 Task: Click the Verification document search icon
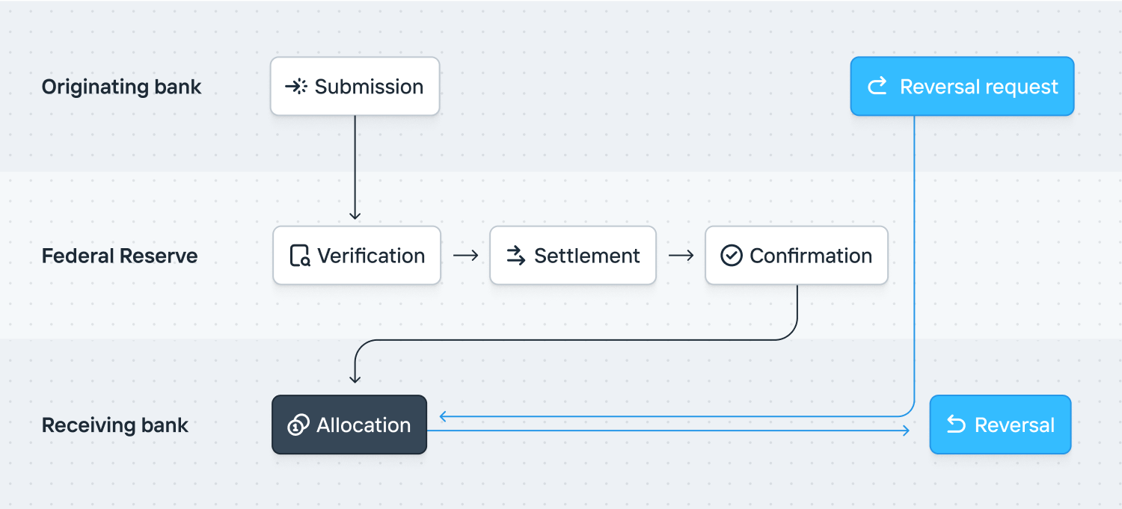coord(300,256)
